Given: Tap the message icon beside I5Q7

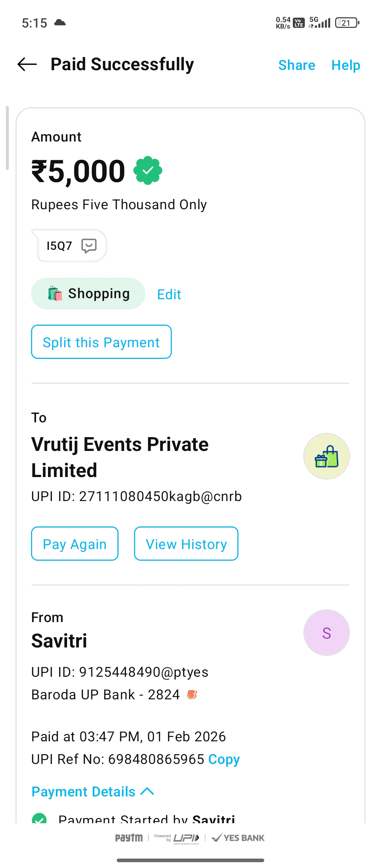Looking at the screenshot, I should [89, 246].
